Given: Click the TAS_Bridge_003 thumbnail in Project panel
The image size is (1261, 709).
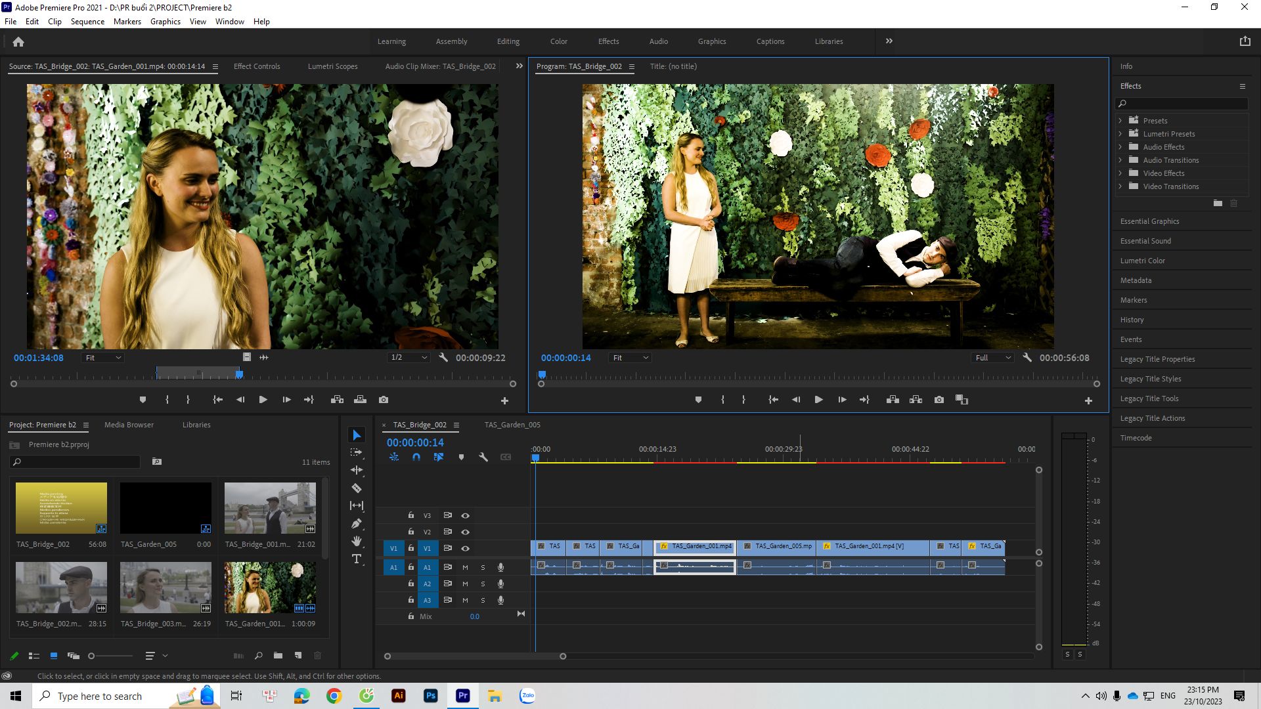Looking at the screenshot, I should pyautogui.click(x=166, y=588).
